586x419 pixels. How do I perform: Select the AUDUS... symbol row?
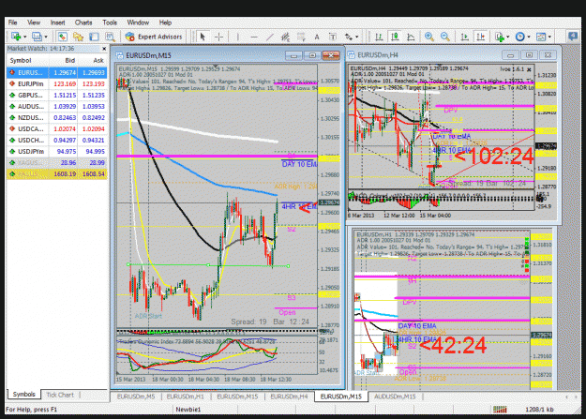click(x=57, y=106)
